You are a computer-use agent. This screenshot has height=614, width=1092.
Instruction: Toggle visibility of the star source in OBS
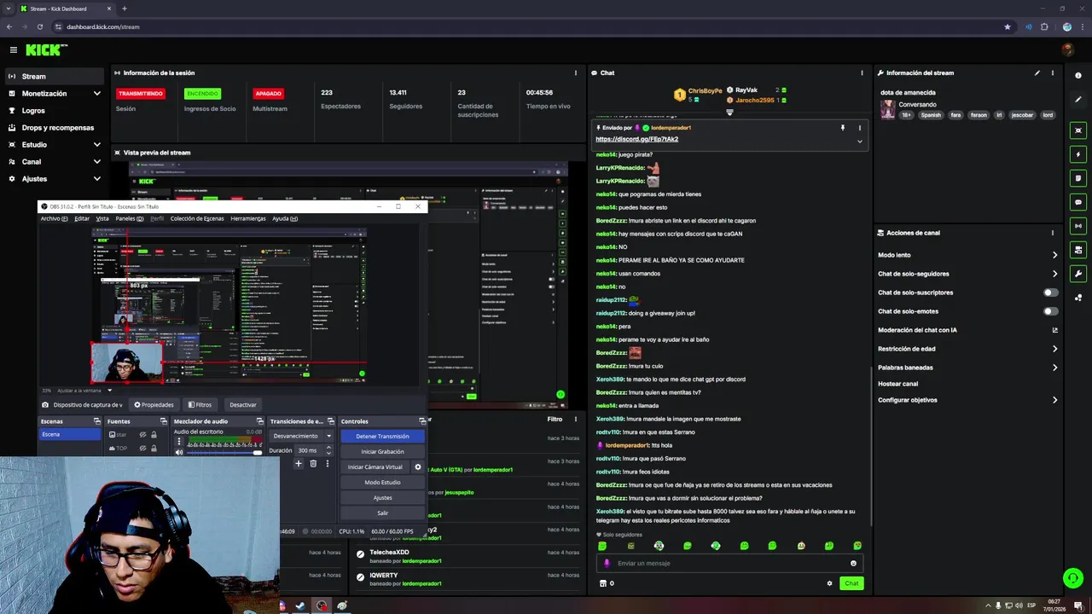click(x=142, y=435)
